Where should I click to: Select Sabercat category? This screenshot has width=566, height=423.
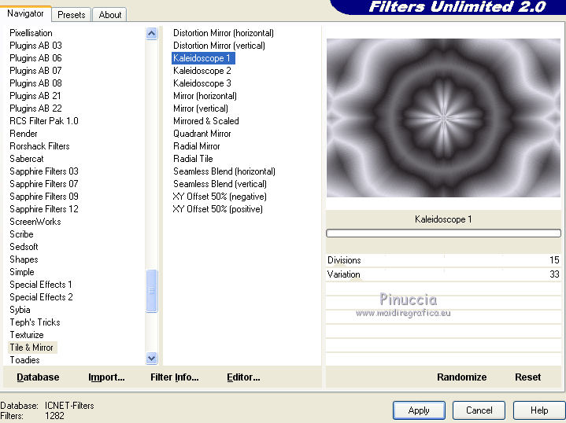click(x=27, y=159)
